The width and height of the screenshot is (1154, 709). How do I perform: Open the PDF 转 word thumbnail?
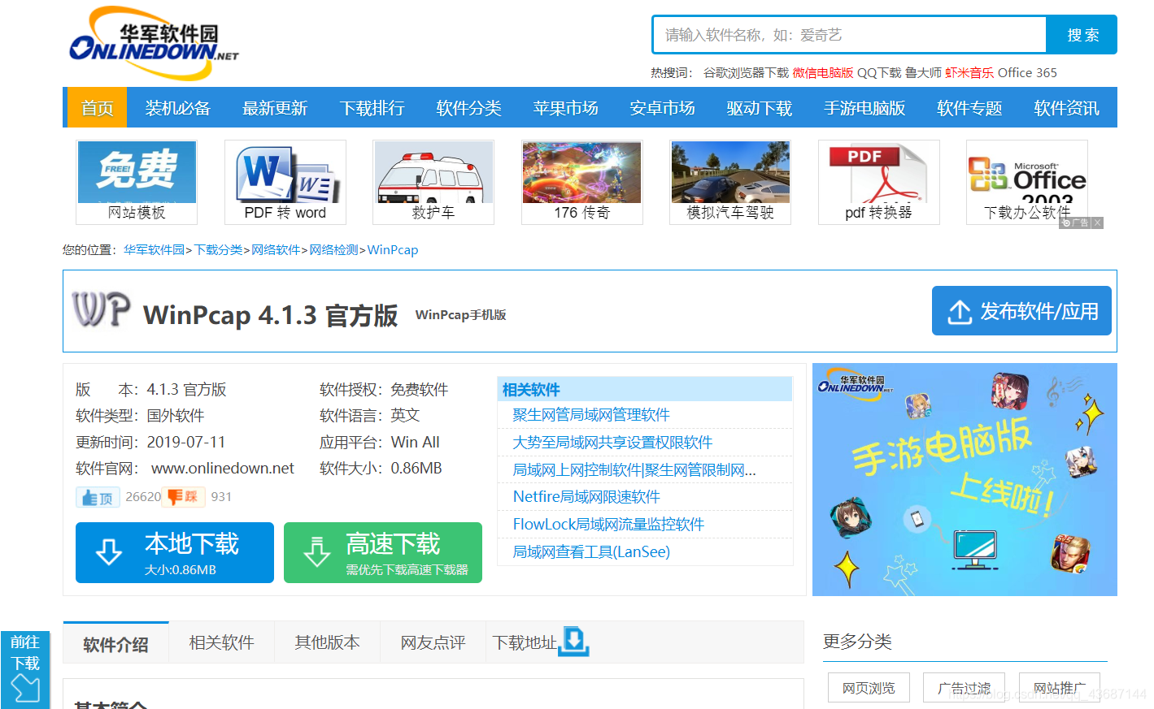(x=285, y=182)
